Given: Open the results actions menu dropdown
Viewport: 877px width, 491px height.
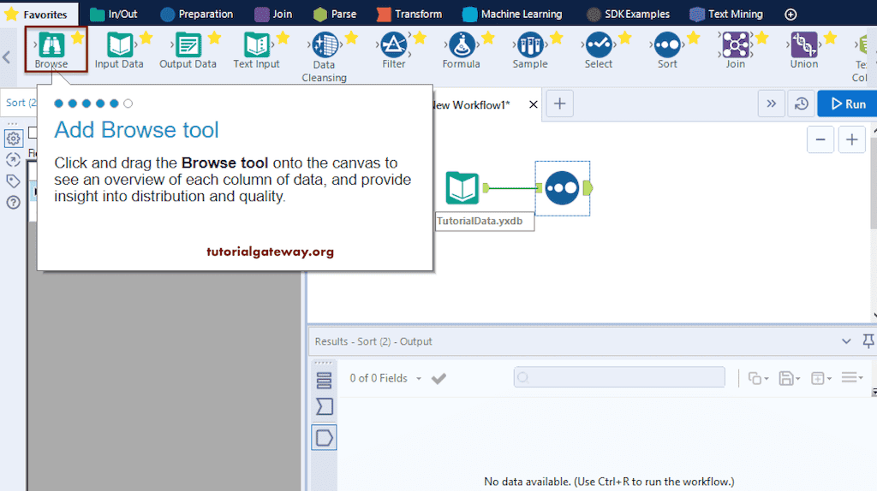Looking at the screenshot, I should (x=852, y=378).
